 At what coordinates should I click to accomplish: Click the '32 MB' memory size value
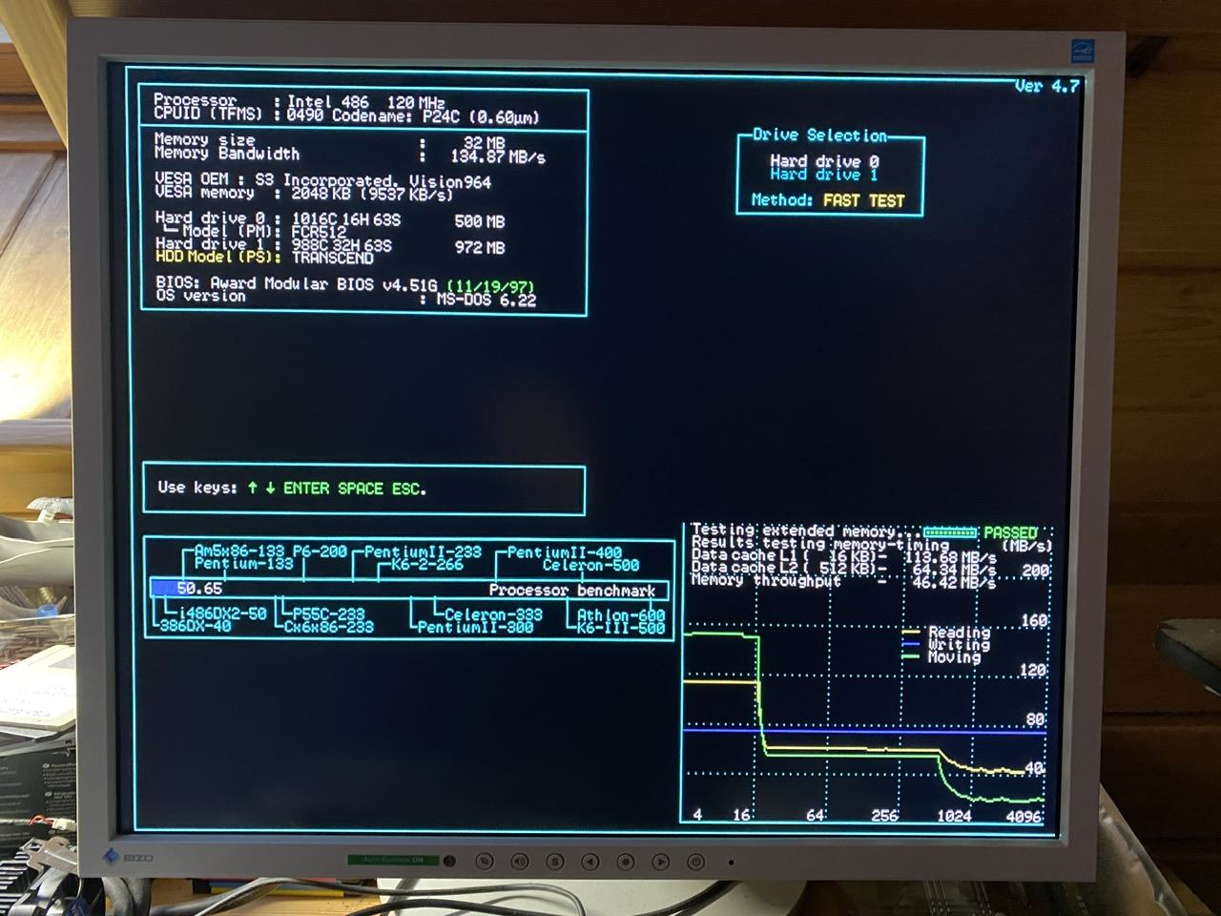tap(484, 142)
